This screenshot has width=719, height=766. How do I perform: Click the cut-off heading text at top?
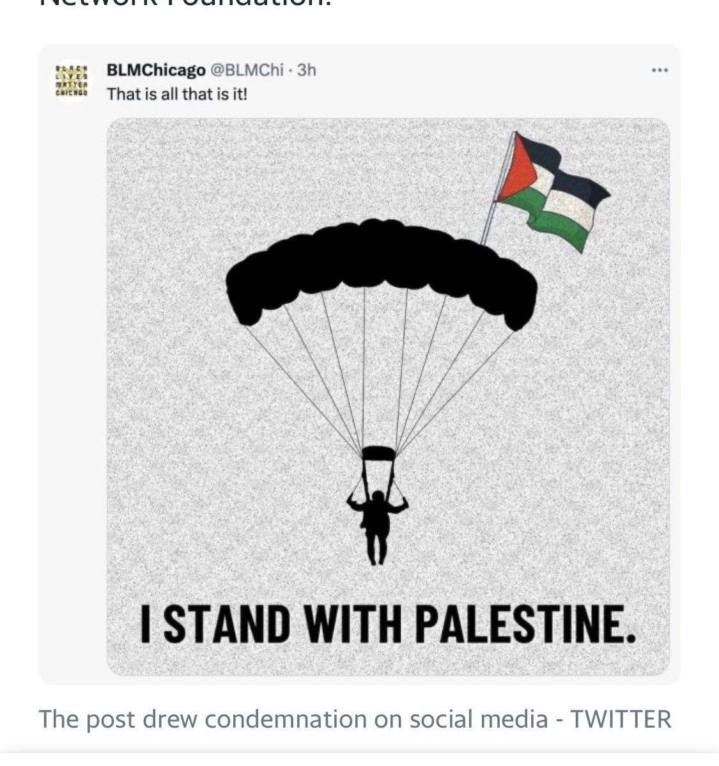pos(185,4)
